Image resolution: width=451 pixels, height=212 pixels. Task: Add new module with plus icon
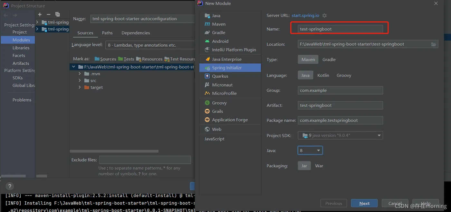coord(40,14)
